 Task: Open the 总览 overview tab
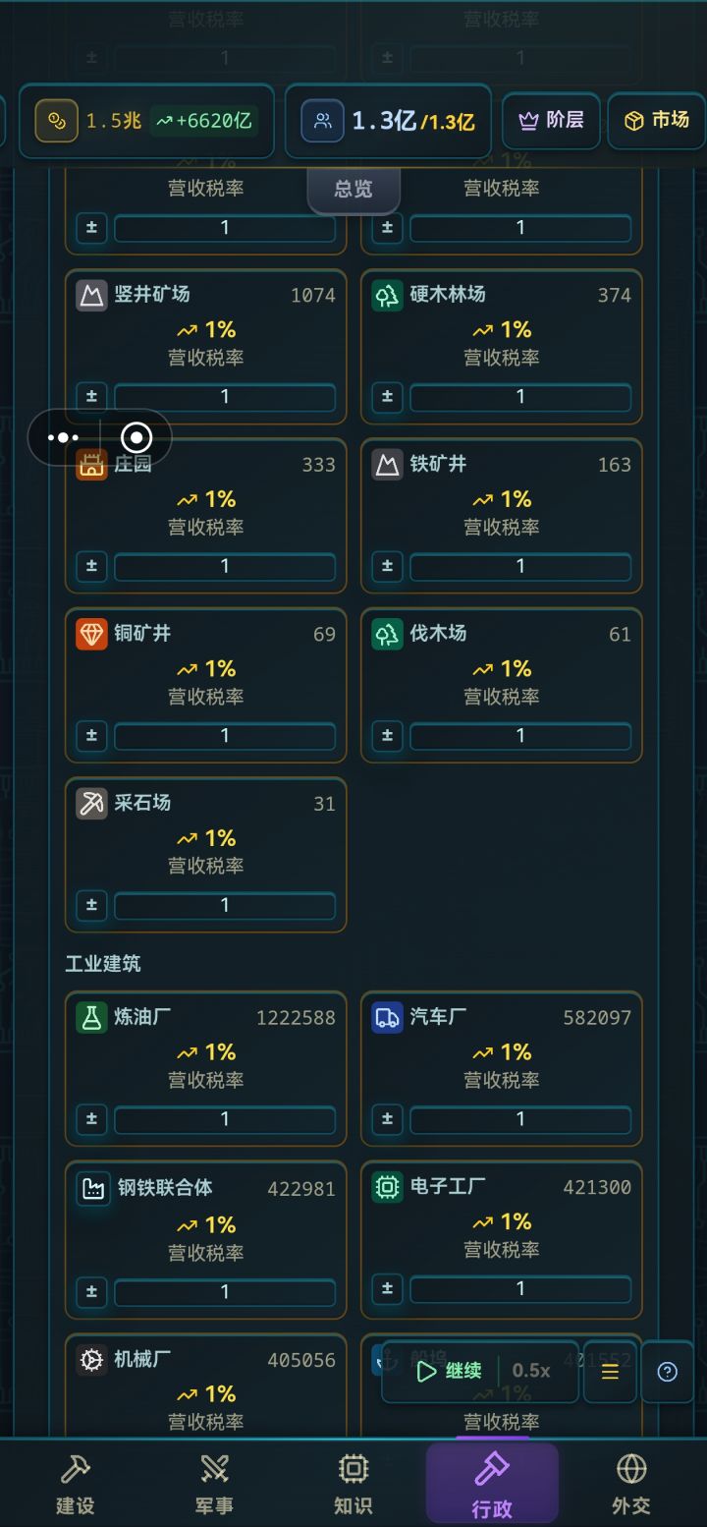click(x=353, y=189)
